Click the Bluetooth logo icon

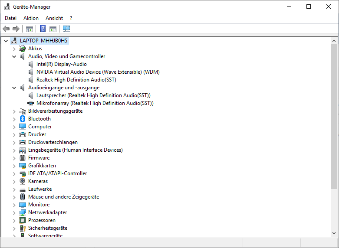coord(23,119)
